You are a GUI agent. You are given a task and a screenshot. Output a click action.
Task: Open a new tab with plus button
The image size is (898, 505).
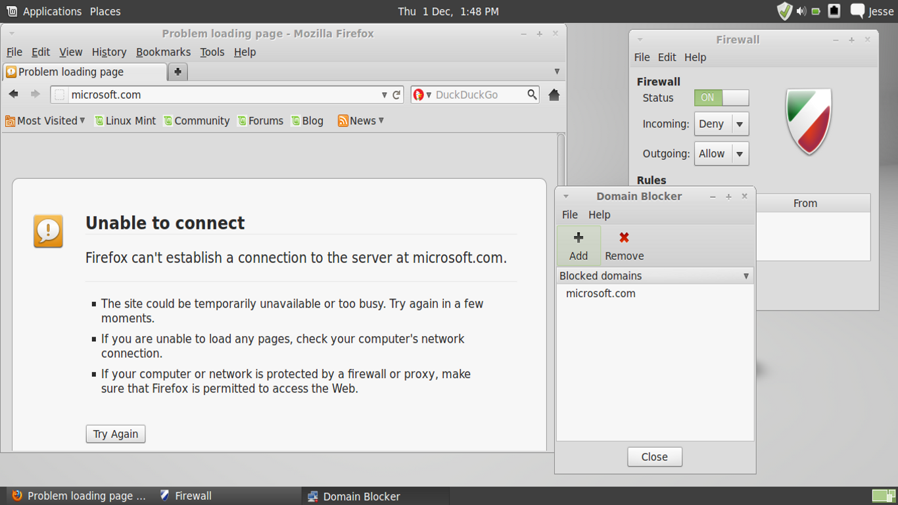177,72
